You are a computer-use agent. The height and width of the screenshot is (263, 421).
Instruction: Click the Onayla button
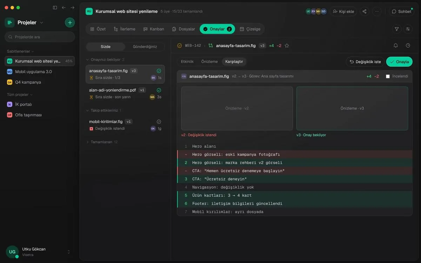point(399,62)
